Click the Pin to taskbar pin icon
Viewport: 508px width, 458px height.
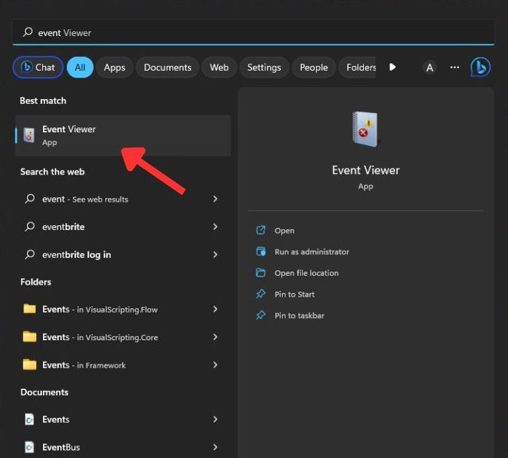pos(261,315)
